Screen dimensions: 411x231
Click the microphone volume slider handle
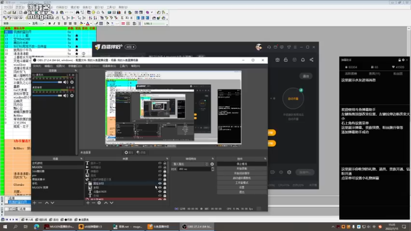tap(60, 82)
